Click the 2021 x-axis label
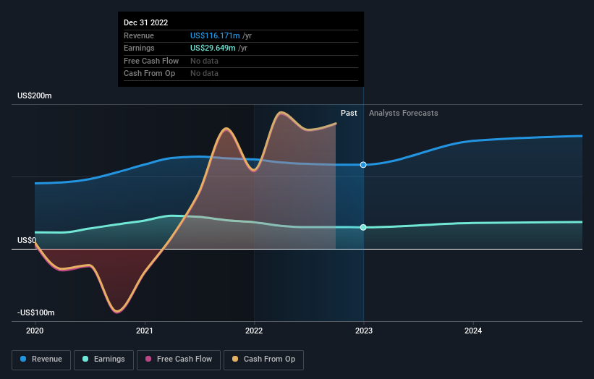Image resolution: width=594 pixels, height=379 pixels. pos(144,331)
